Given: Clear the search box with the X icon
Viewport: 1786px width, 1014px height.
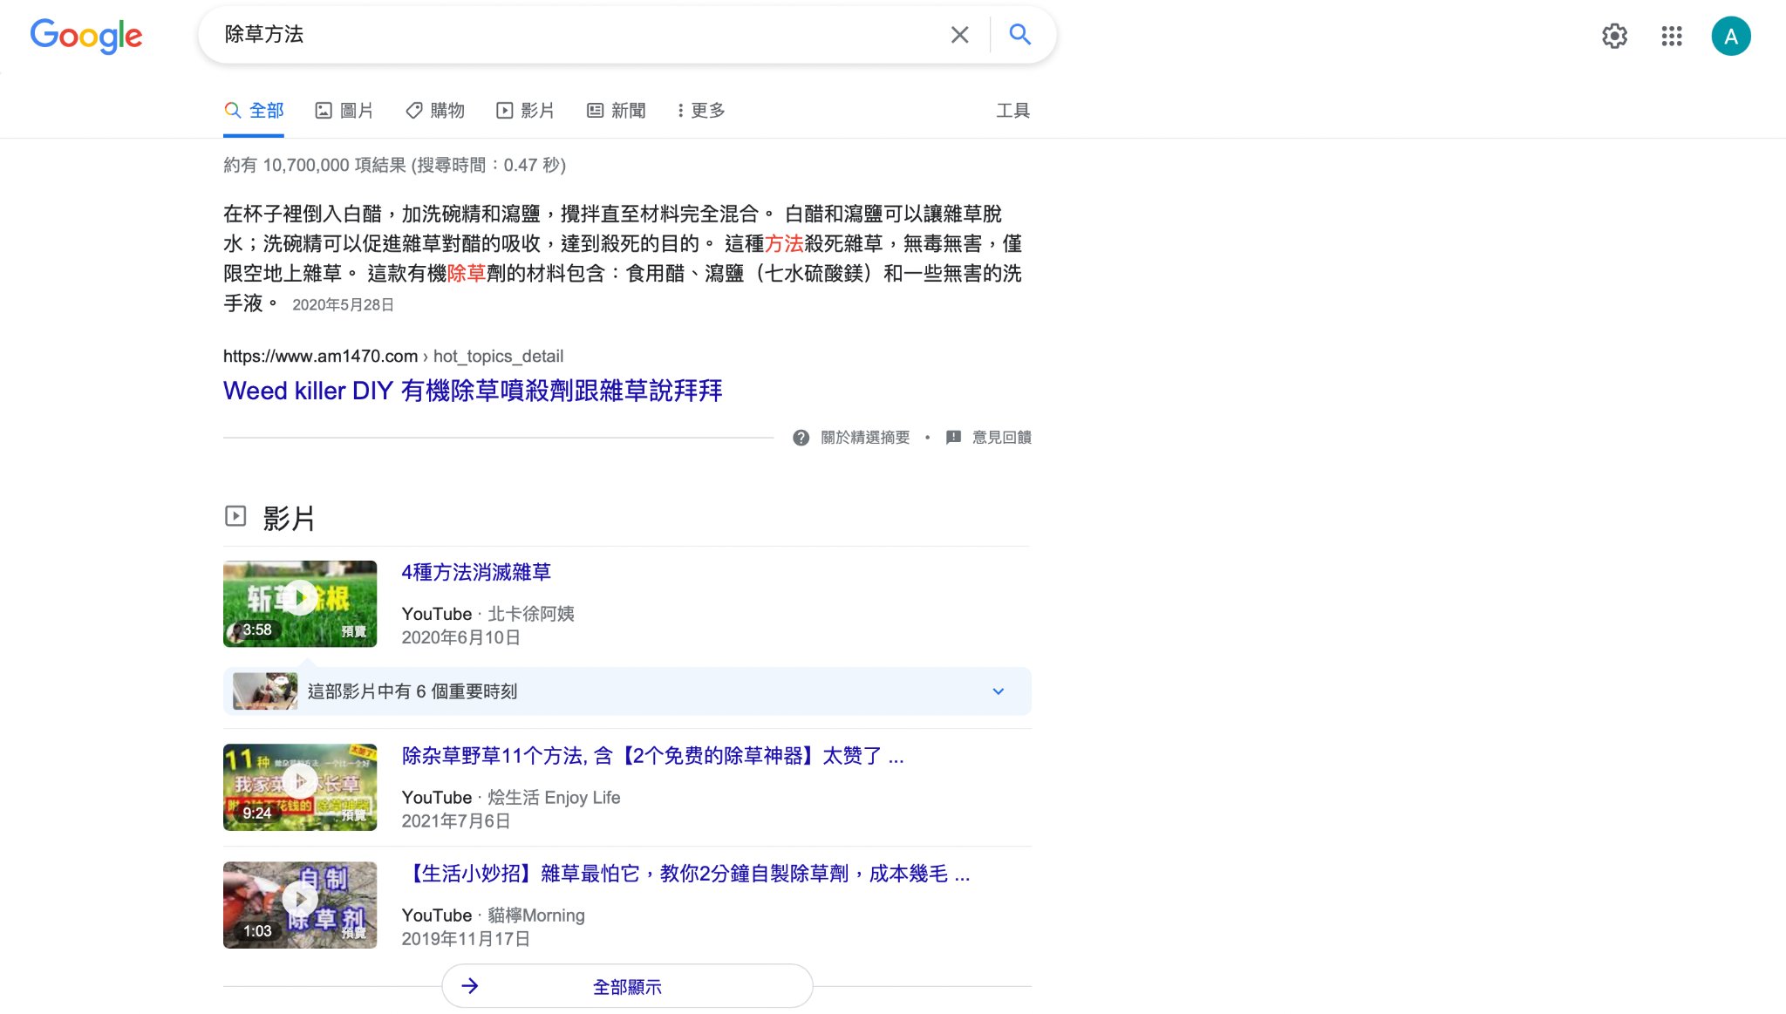Looking at the screenshot, I should (x=959, y=35).
